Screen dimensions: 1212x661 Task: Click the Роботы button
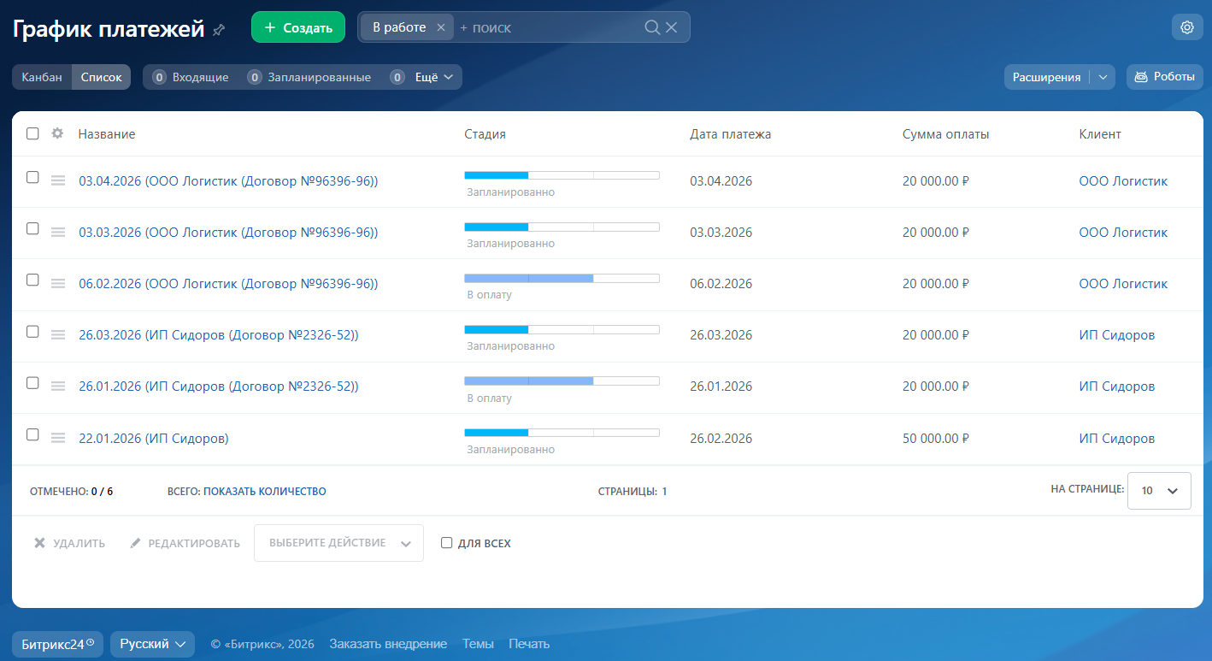(x=1164, y=77)
